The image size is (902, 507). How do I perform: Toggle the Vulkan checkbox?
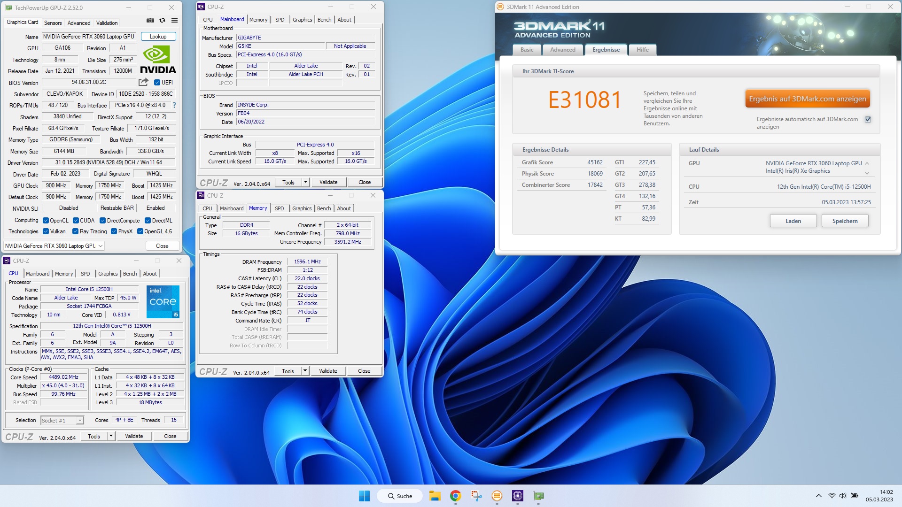pyautogui.click(x=46, y=231)
